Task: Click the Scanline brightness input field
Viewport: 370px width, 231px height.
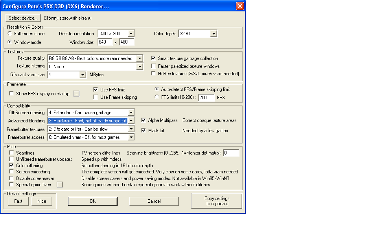Action: (x=231, y=153)
